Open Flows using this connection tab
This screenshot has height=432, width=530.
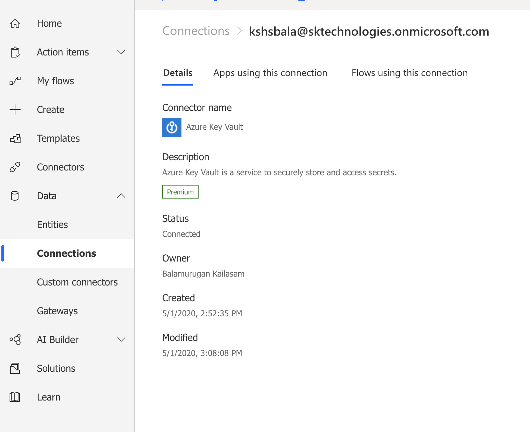point(409,73)
